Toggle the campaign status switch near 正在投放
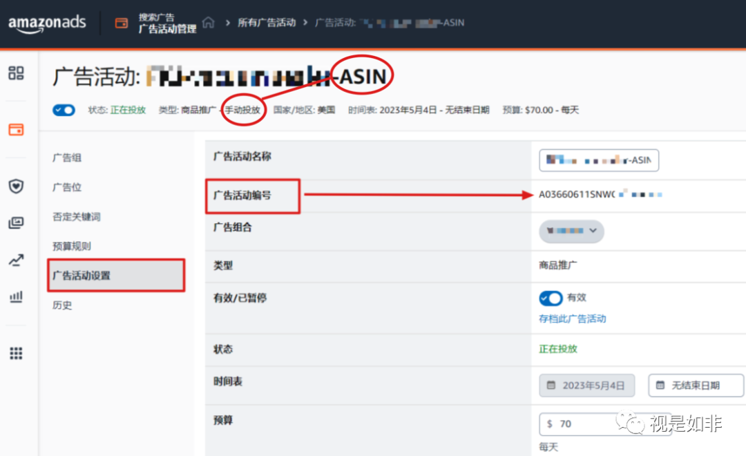 pyautogui.click(x=64, y=110)
